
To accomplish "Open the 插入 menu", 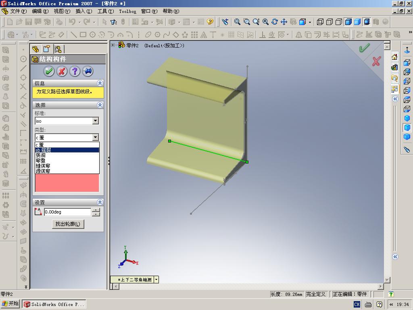I will click(x=84, y=11).
